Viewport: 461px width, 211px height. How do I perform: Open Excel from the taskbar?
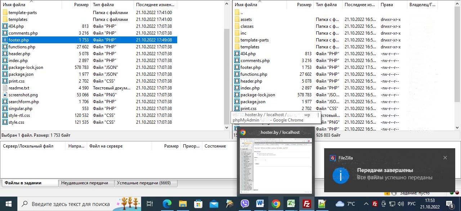tap(291, 204)
